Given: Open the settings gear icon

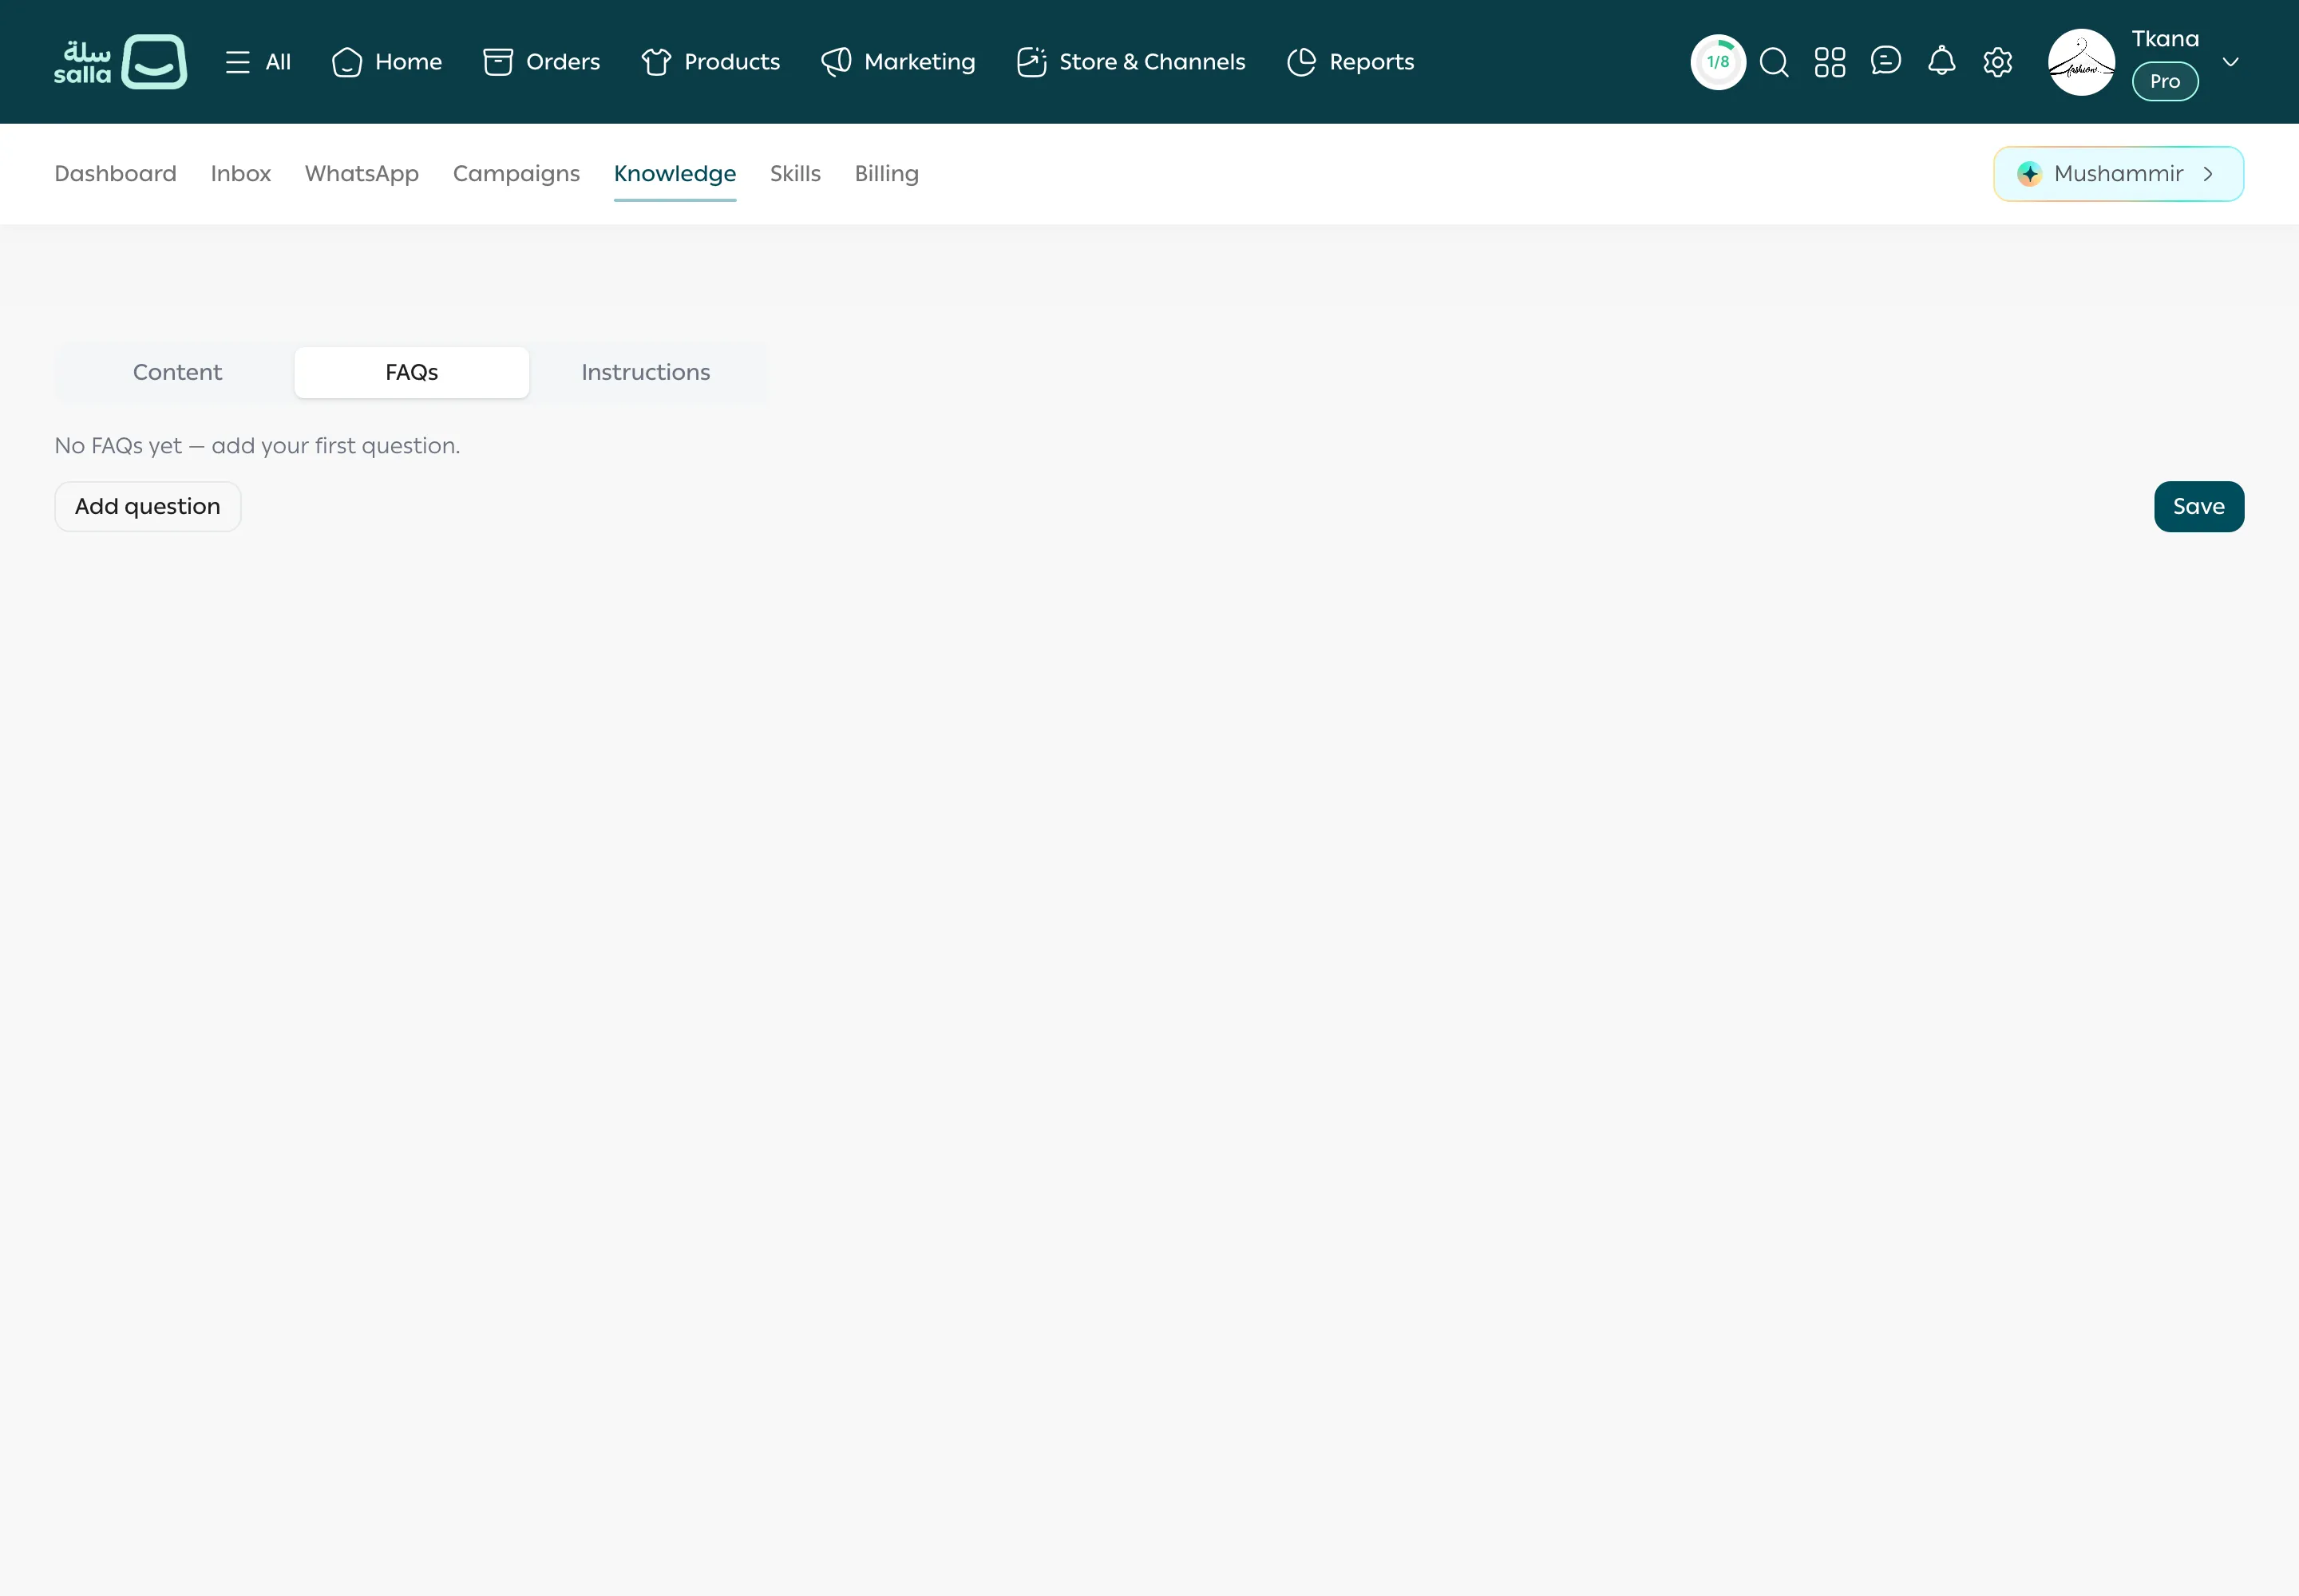Looking at the screenshot, I should click(1998, 62).
